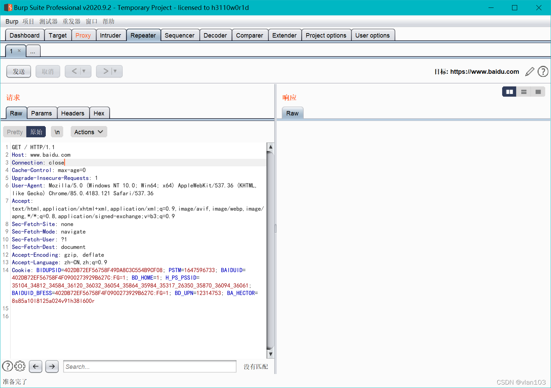The image size is (551, 388).
Task: Select side-by-side split layout icon
Action: [x=509, y=92]
